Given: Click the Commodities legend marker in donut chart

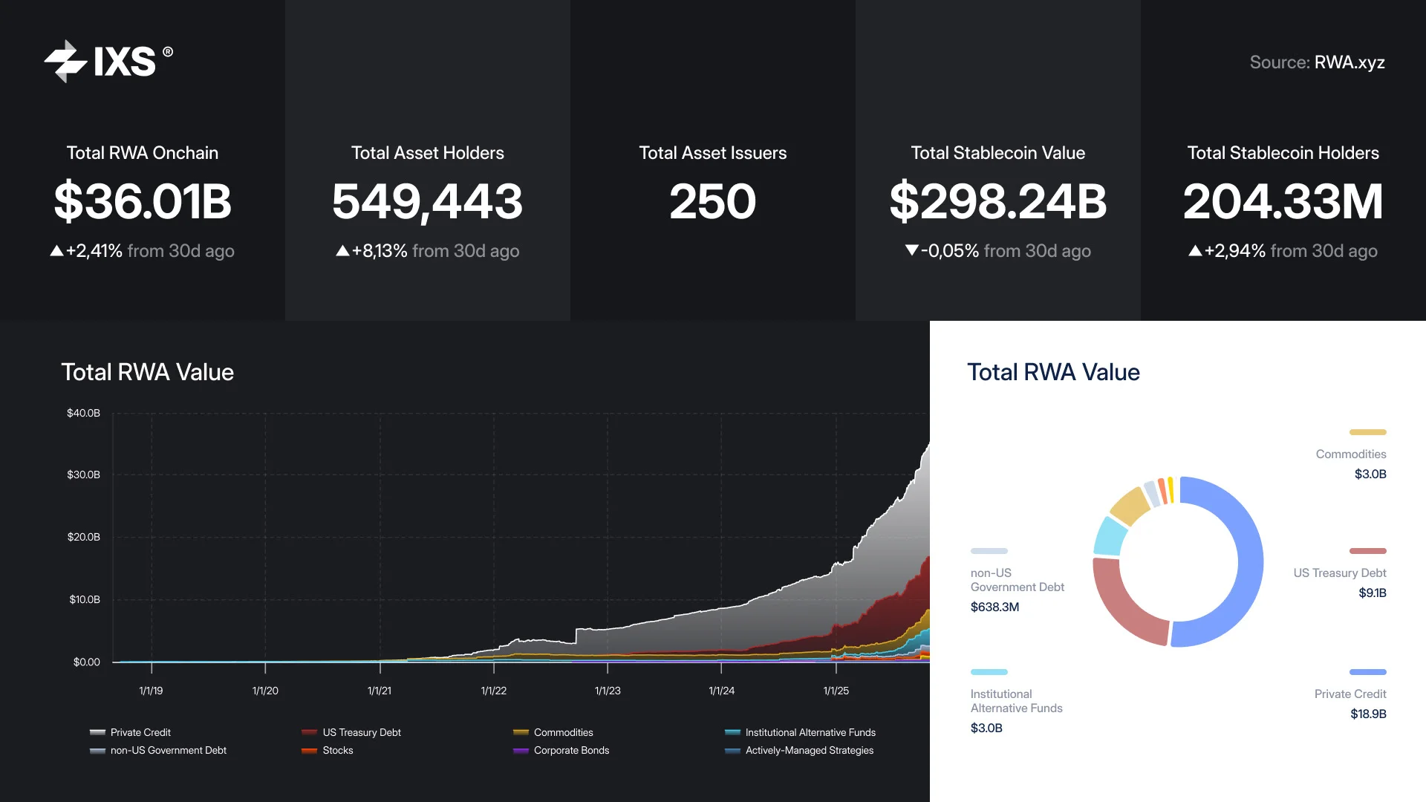Looking at the screenshot, I should (x=1367, y=432).
